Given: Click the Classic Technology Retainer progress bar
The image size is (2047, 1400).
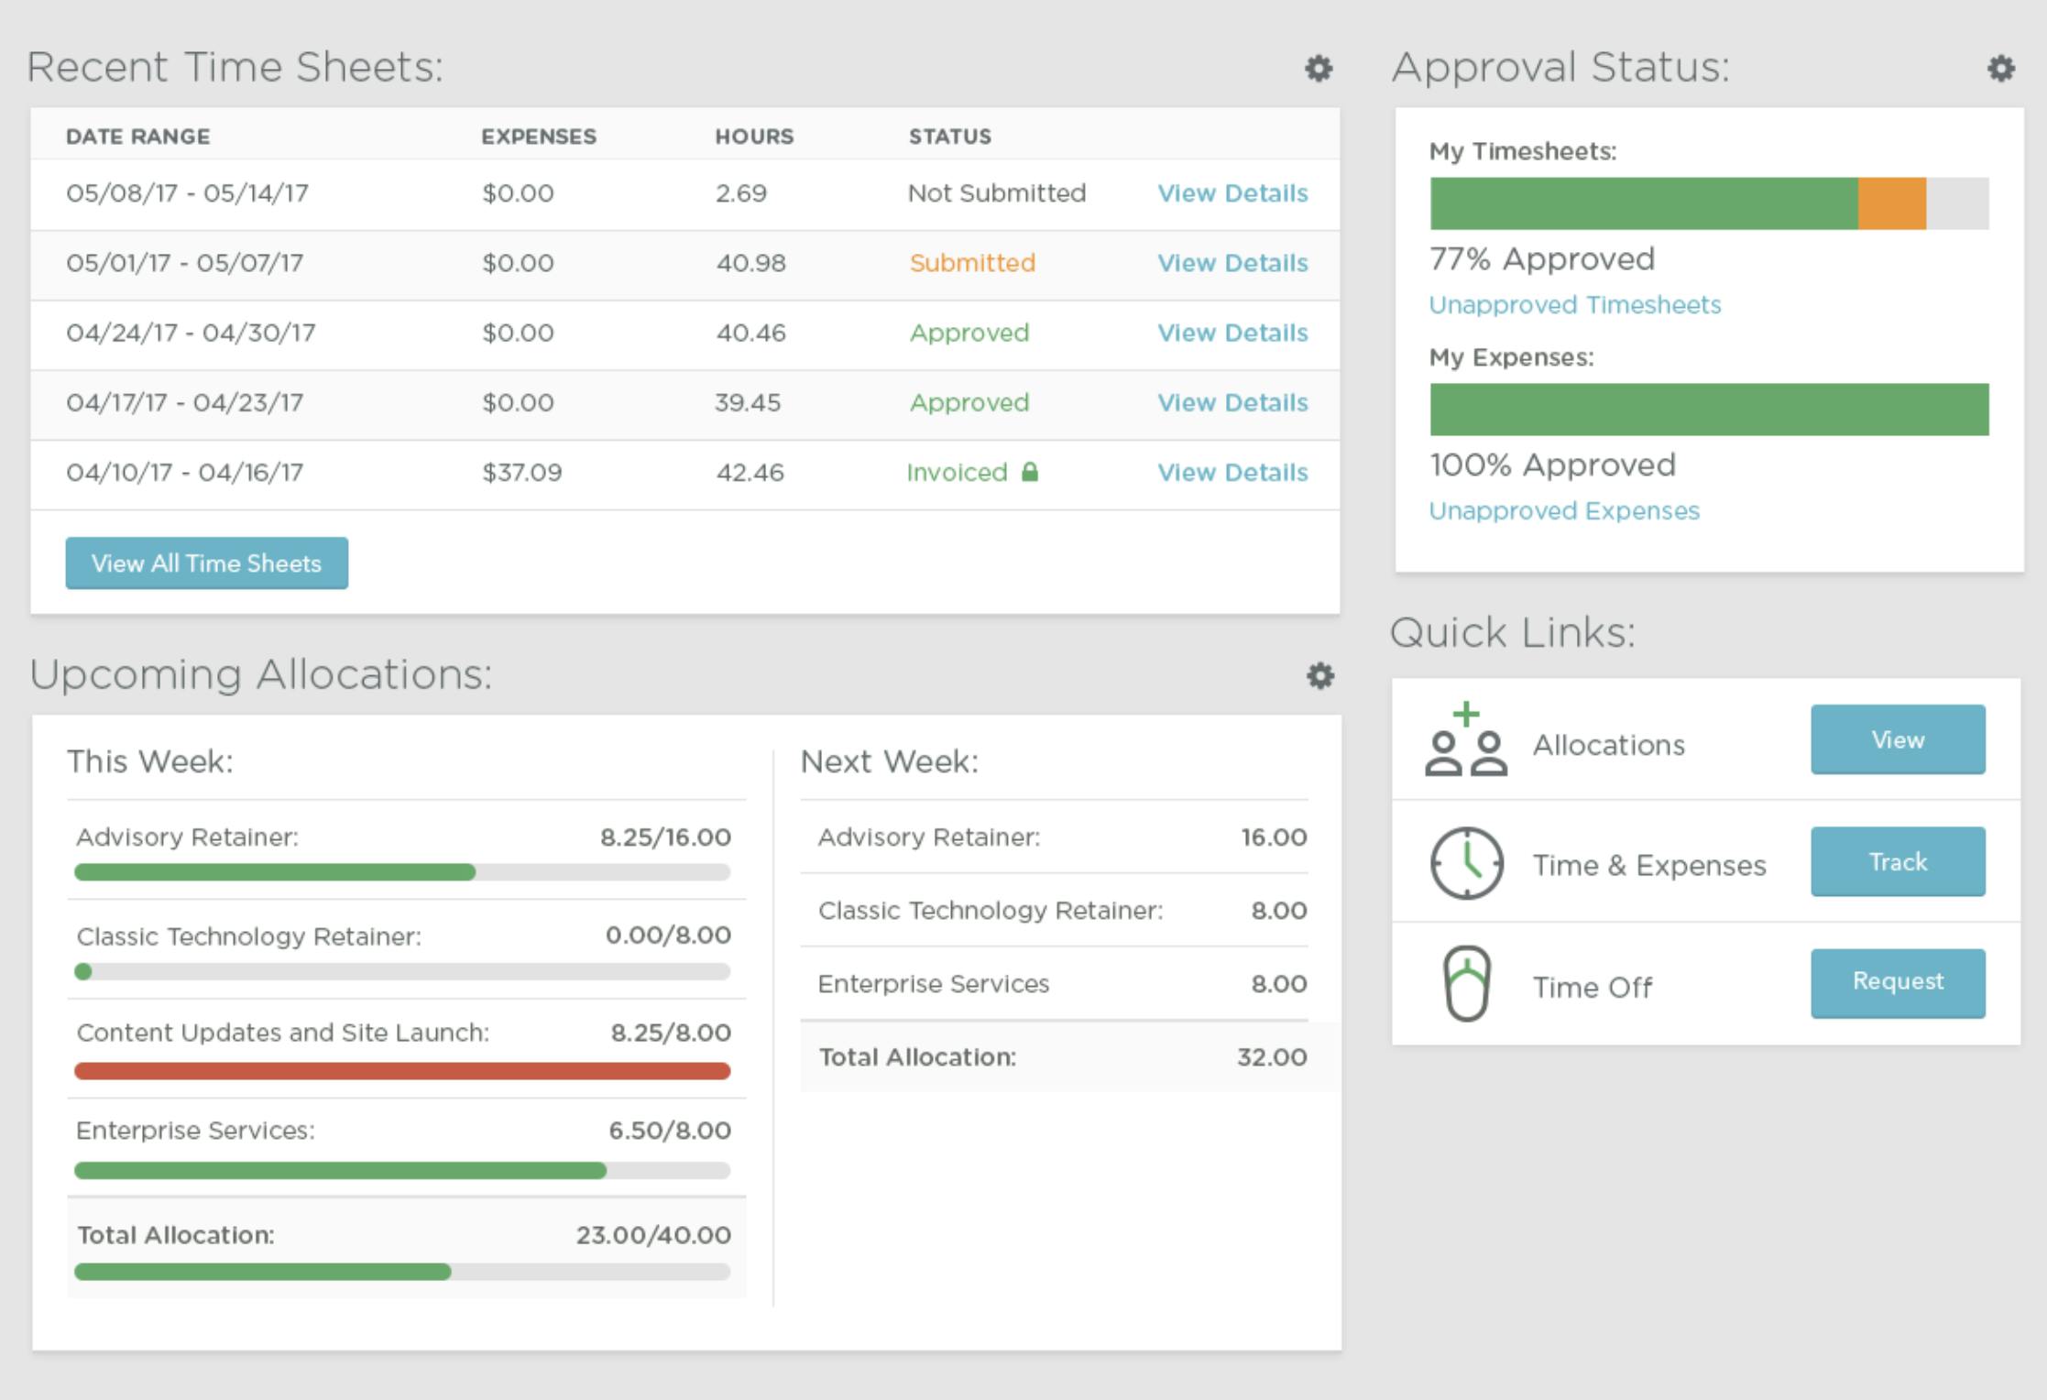Looking at the screenshot, I should pyautogui.click(x=402, y=971).
